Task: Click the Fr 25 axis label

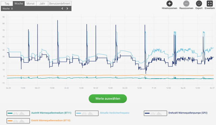Action: point(154,88)
